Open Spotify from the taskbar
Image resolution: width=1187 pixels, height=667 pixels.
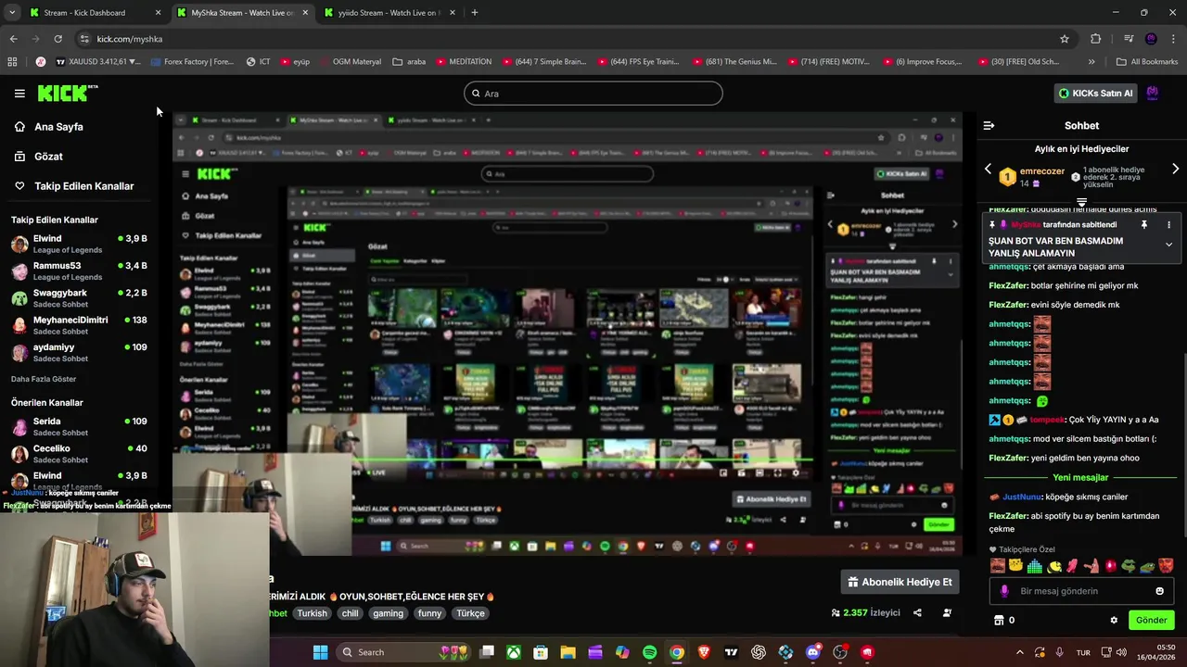[x=649, y=652]
